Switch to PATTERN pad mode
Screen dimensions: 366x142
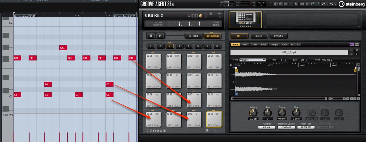pyautogui.click(x=193, y=36)
